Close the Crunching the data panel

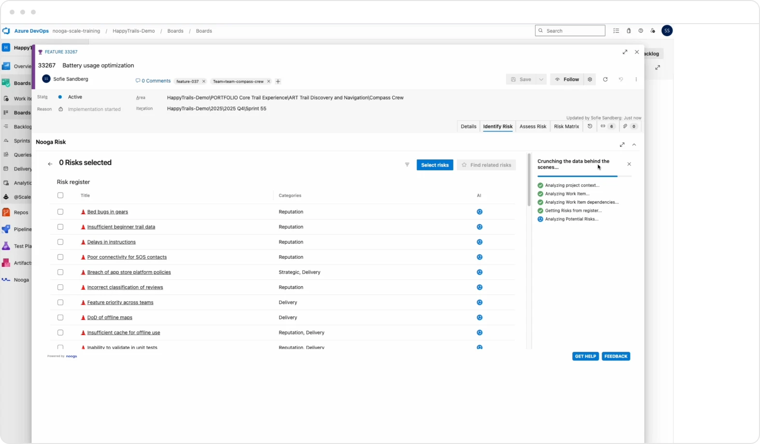point(629,164)
